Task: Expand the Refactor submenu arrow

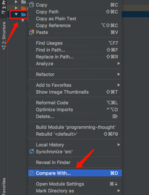Action: tap(119, 74)
